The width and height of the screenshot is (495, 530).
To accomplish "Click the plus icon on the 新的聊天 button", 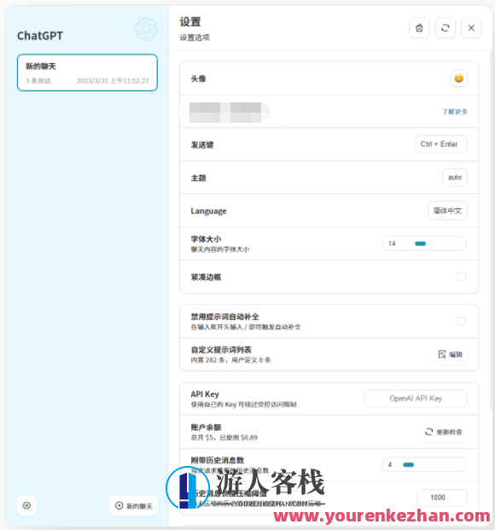I will click(119, 505).
